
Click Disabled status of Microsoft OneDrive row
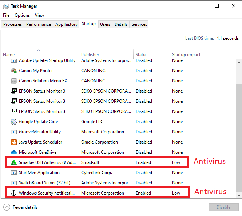144,152
